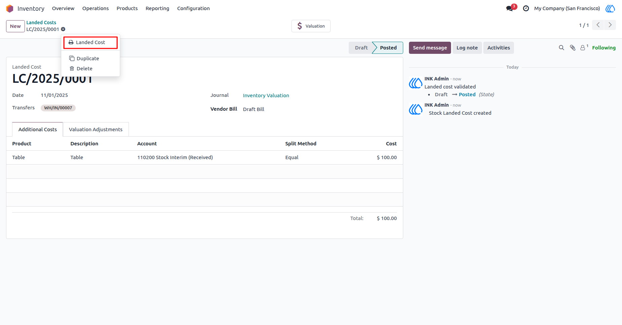Click the Inventory app logo icon
622x325 pixels.
tap(10, 8)
